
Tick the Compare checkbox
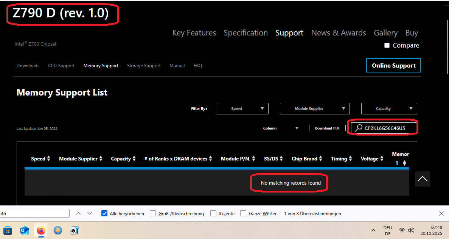387,45
